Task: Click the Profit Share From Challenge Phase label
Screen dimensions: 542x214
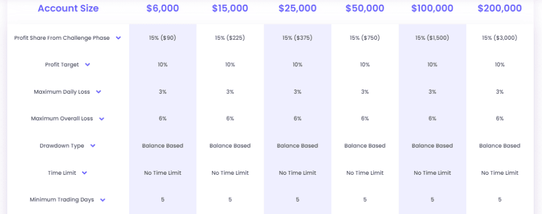Action: pyautogui.click(x=62, y=38)
